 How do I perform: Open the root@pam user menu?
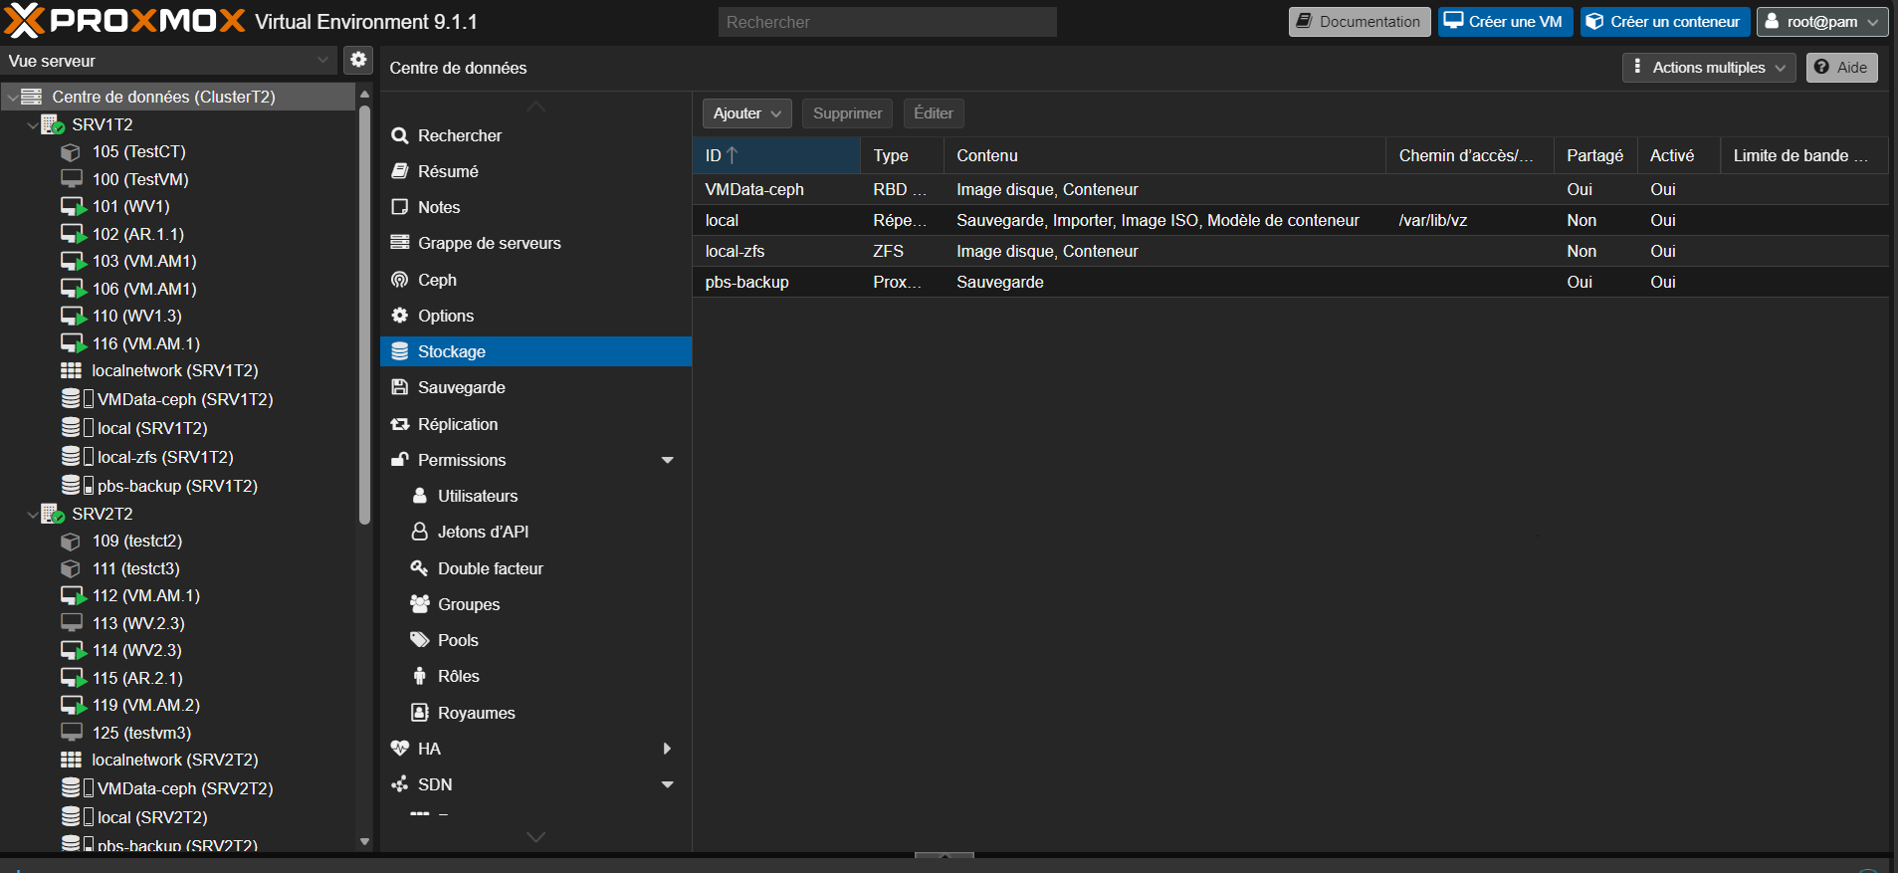point(1821,21)
